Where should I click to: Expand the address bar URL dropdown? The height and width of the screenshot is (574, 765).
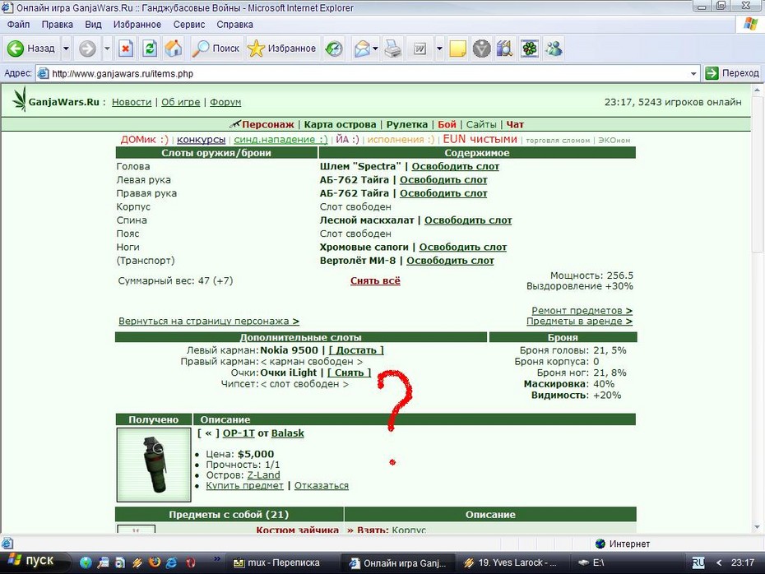pos(693,74)
